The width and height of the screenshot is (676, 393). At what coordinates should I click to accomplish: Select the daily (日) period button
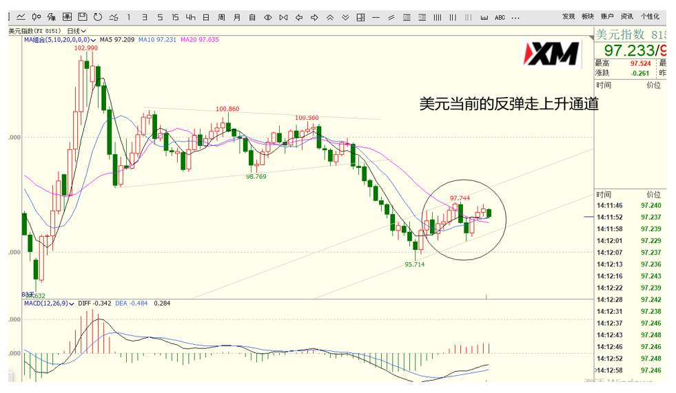tap(206, 17)
